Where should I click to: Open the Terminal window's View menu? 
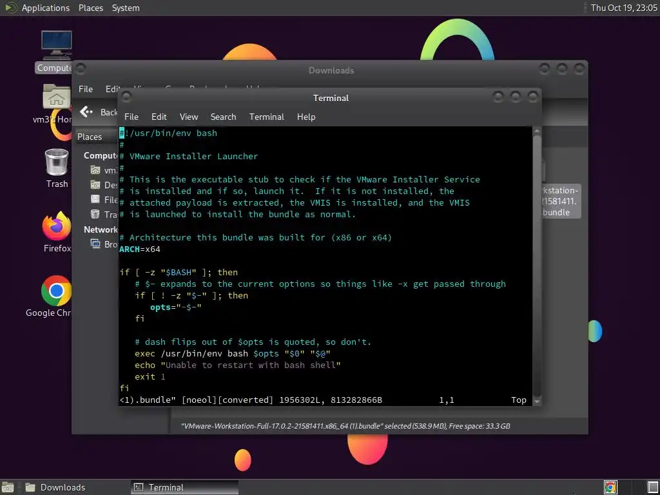(x=189, y=117)
